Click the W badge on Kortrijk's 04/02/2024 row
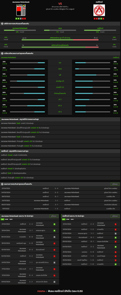 click(x=116, y=264)
